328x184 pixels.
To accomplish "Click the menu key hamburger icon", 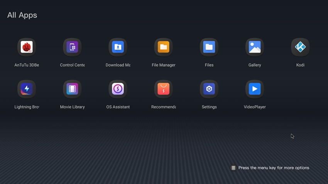I will click(233, 168).
